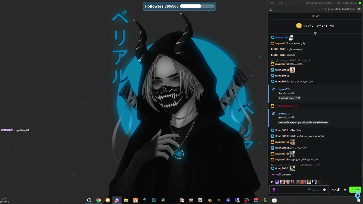The image size is (363, 204).
Task: Click username muroojj5 in last chat message
Action: point(276,174)
